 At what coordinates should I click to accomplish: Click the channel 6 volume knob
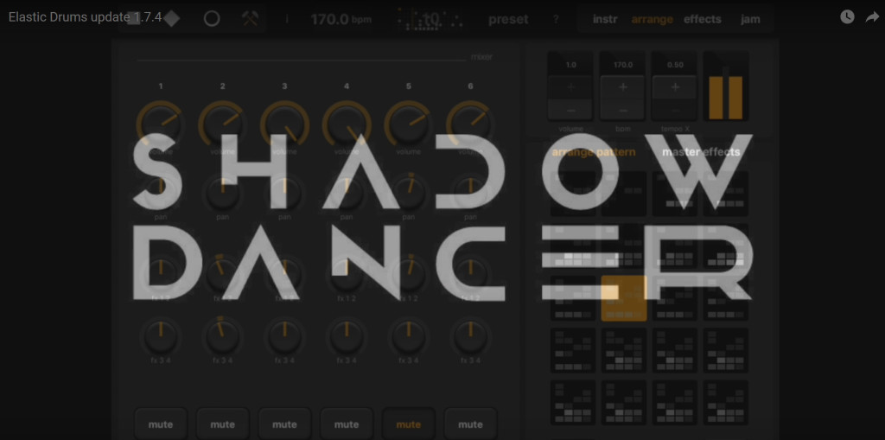click(470, 124)
